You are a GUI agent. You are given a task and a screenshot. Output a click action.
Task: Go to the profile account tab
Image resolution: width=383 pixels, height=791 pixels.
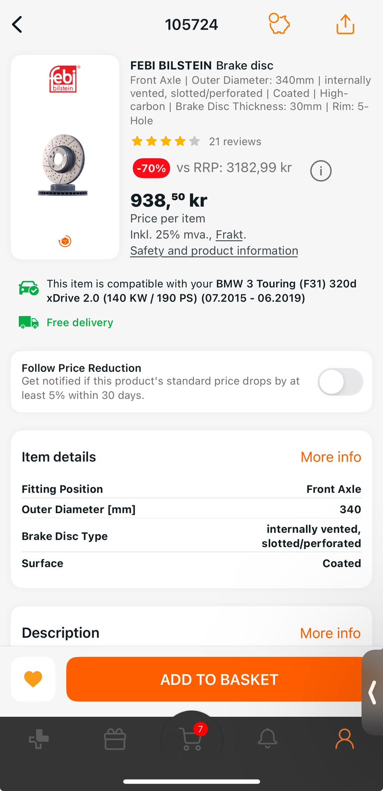tap(344, 739)
